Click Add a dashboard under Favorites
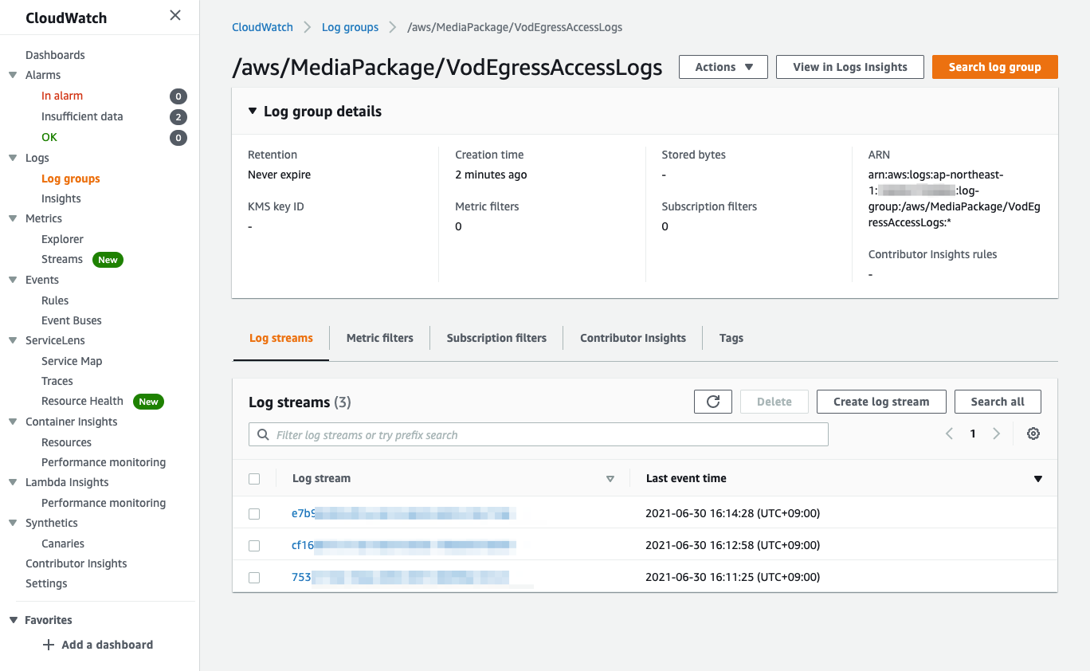This screenshot has width=1090, height=671. (x=108, y=645)
